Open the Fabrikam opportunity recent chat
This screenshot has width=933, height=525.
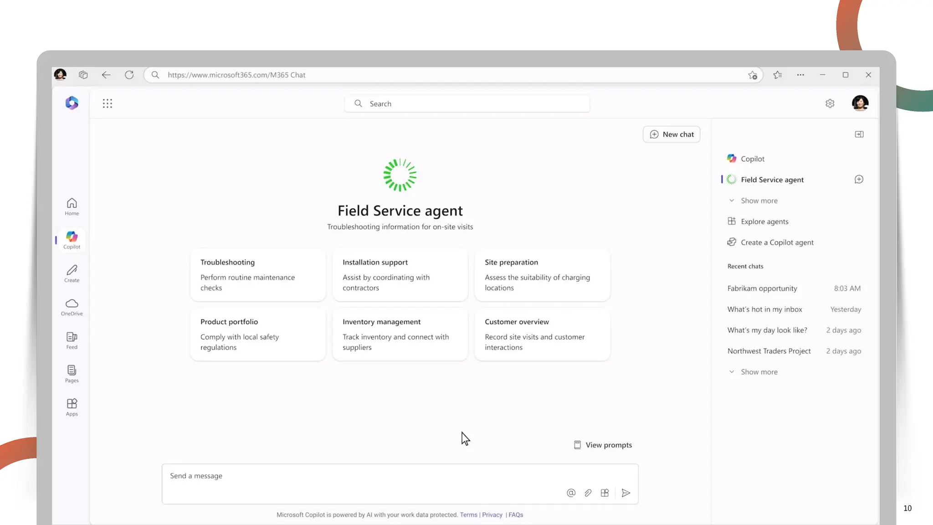(x=762, y=288)
